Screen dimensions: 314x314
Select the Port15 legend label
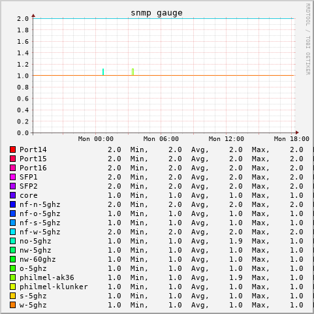coord(33,159)
